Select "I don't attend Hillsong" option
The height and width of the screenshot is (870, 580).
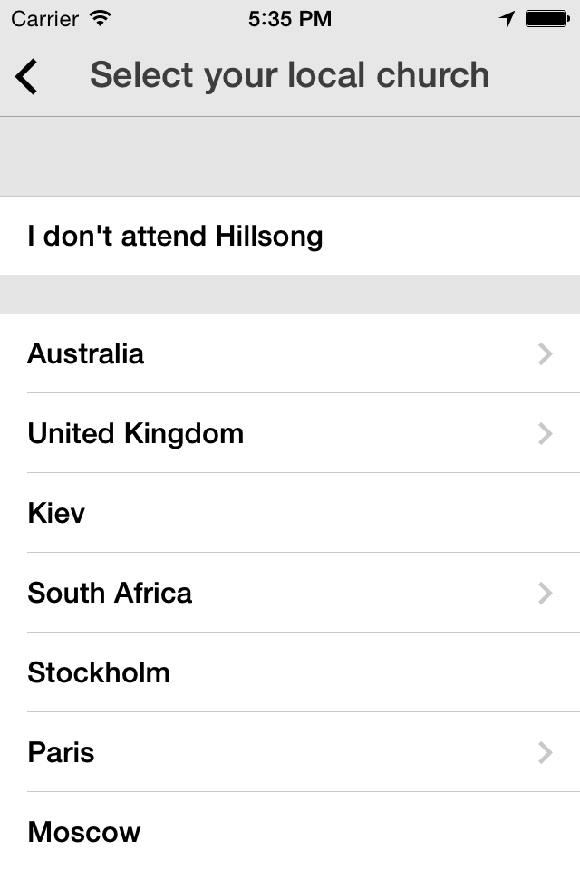pyautogui.click(x=175, y=237)
